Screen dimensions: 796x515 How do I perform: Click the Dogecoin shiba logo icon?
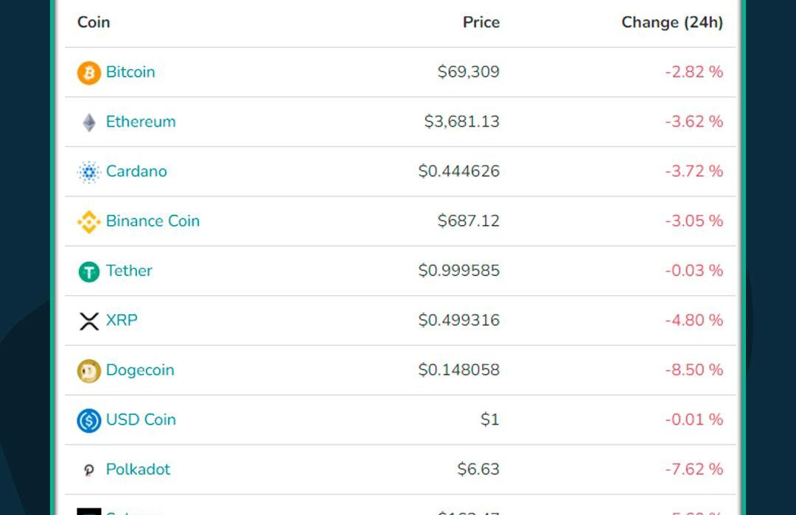(89, 371)
